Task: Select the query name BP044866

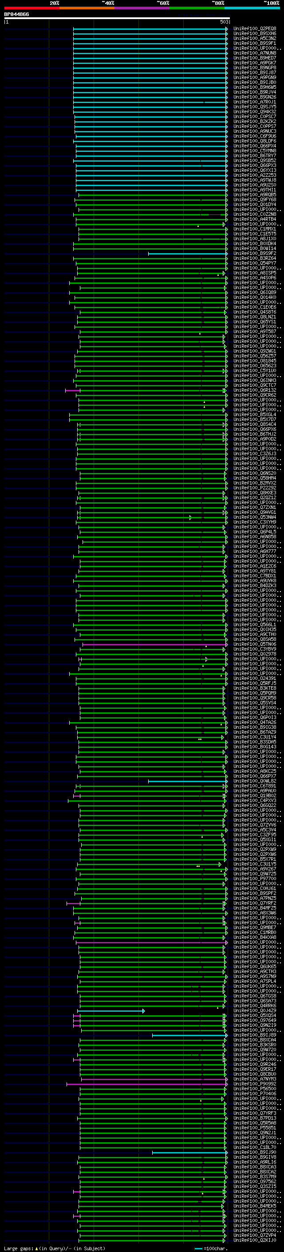Action: click(x=16, y=15)
